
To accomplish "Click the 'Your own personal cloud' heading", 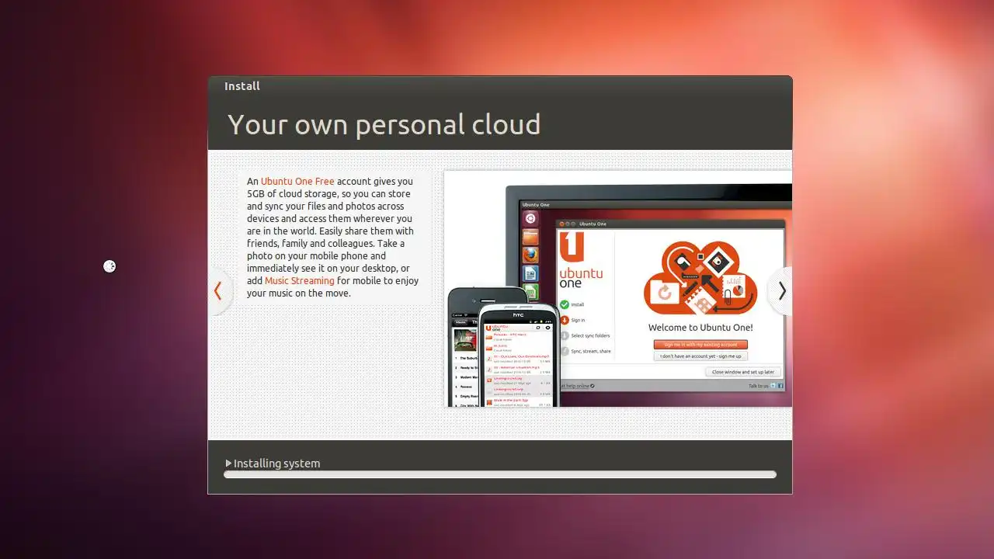I will 384,124.
